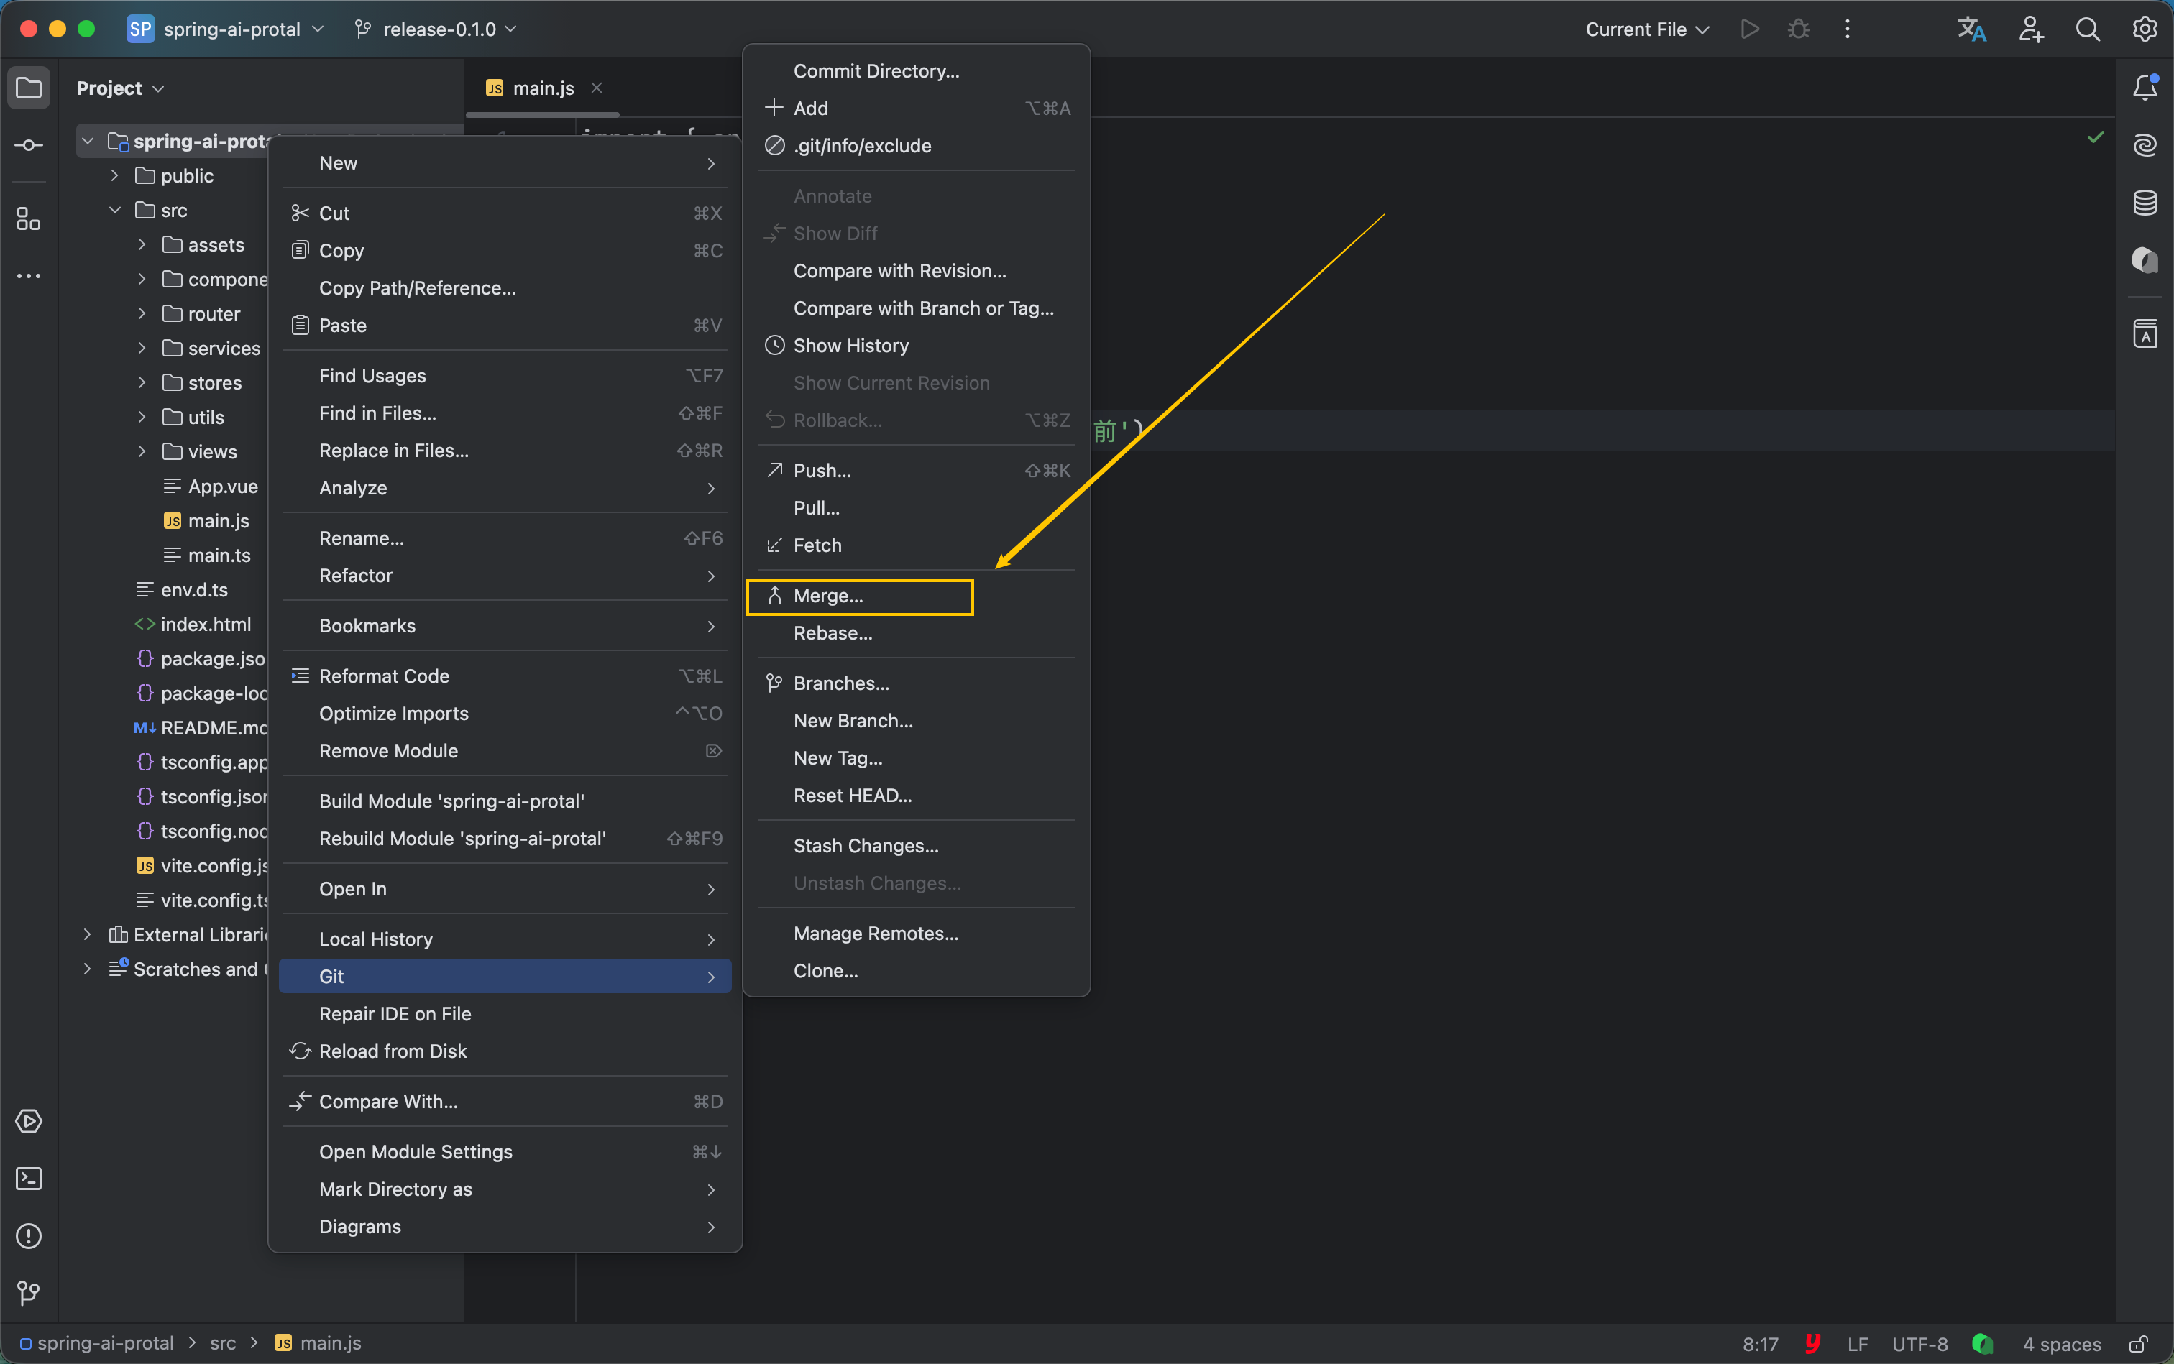Screen dimensions: 2174x1364
Task: Click Show History in Git submenu
Action: tap(850, 346)
